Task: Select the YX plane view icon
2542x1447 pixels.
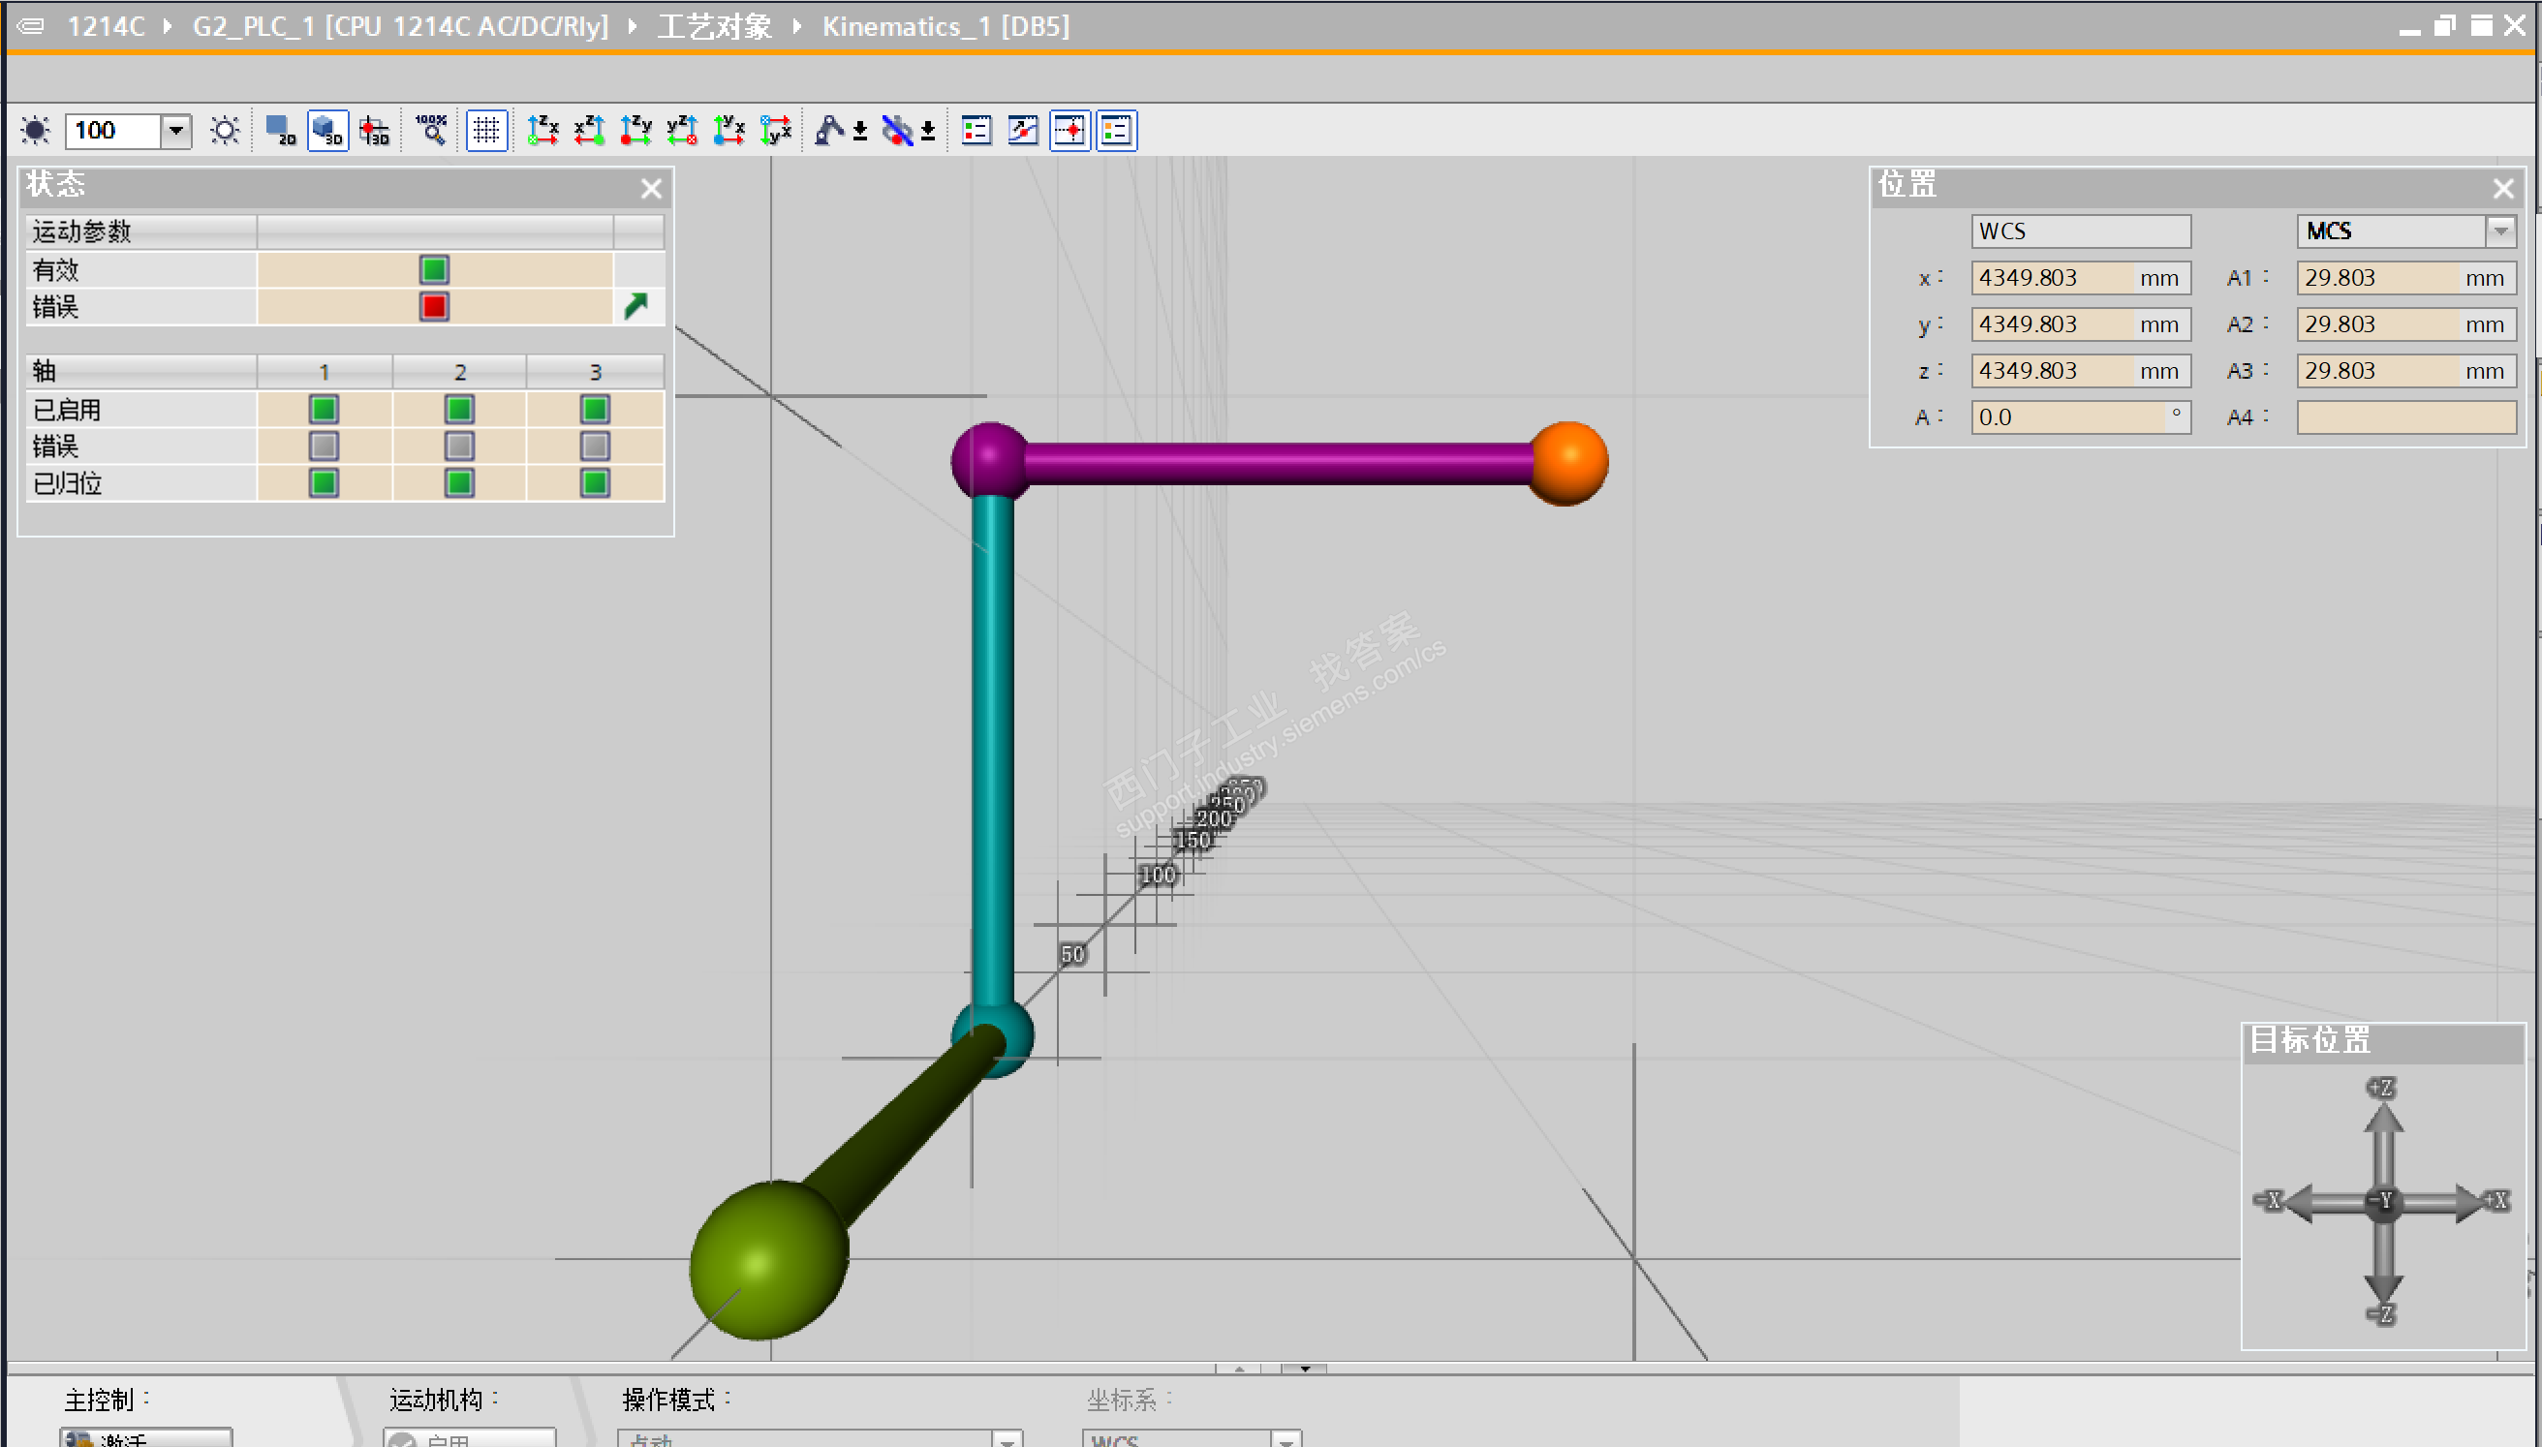Action: (729, 130)
